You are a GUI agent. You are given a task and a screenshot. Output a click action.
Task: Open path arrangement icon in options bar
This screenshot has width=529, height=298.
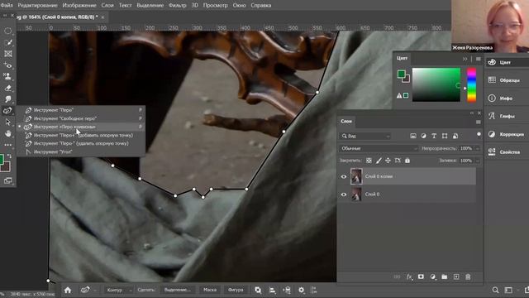[287, 290]
